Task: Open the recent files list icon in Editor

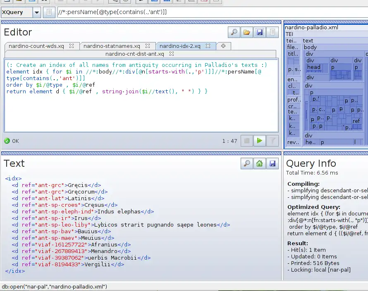Action: 272,32
